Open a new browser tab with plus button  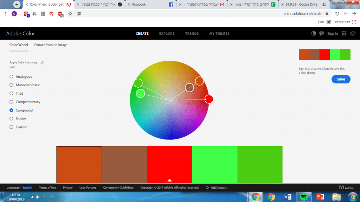pyautogui.click(x=17, y=4)
